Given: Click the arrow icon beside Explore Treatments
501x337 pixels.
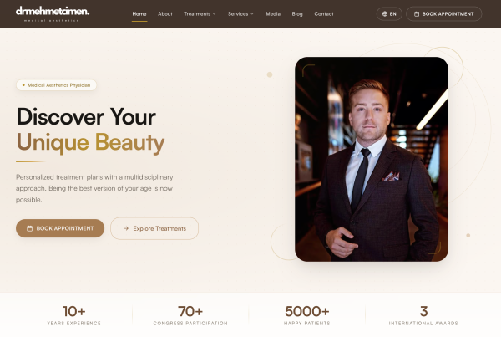Looking at the screenshot, I should [x=126, y=228].
